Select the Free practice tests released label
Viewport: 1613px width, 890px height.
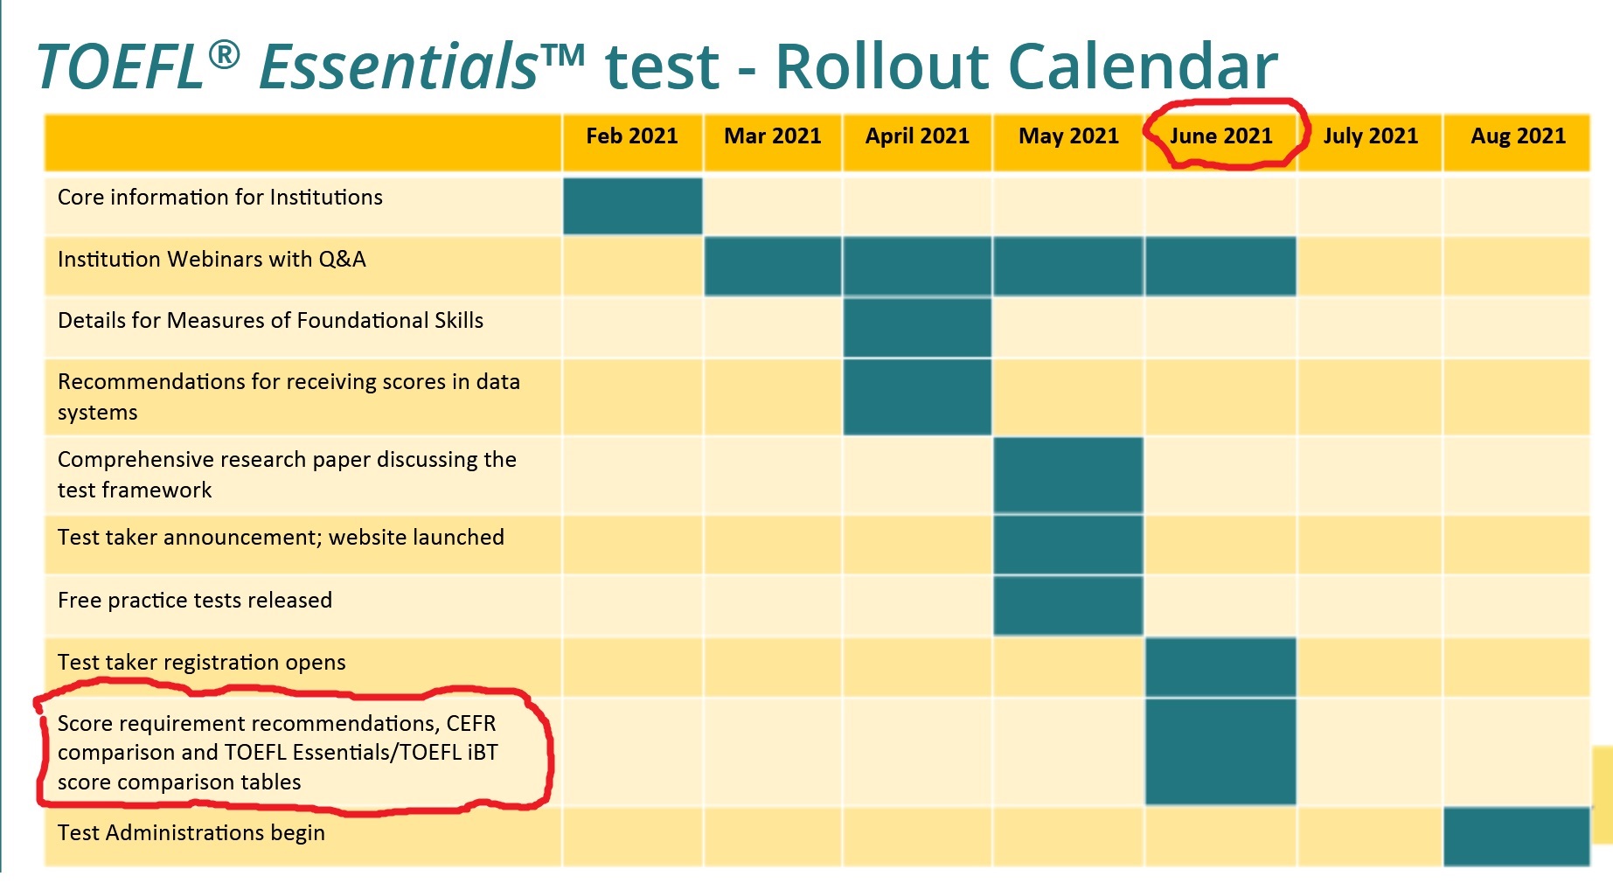195,601
